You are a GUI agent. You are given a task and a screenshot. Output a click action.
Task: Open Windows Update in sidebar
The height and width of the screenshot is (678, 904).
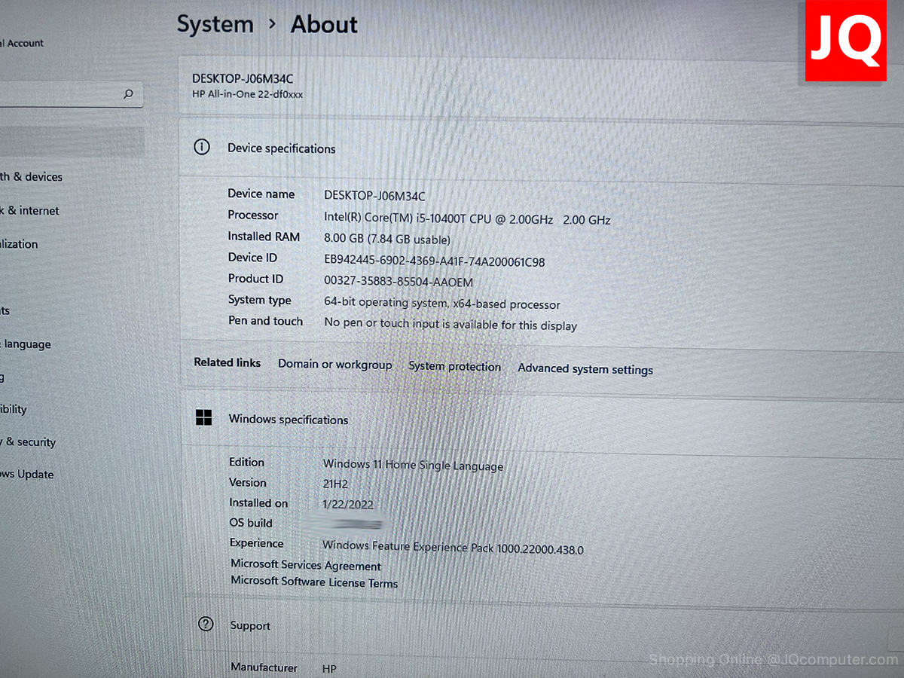[26, 475]
